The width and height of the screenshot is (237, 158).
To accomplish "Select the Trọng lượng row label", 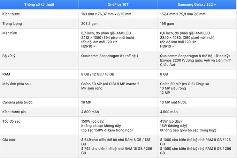I will [12, 24].
